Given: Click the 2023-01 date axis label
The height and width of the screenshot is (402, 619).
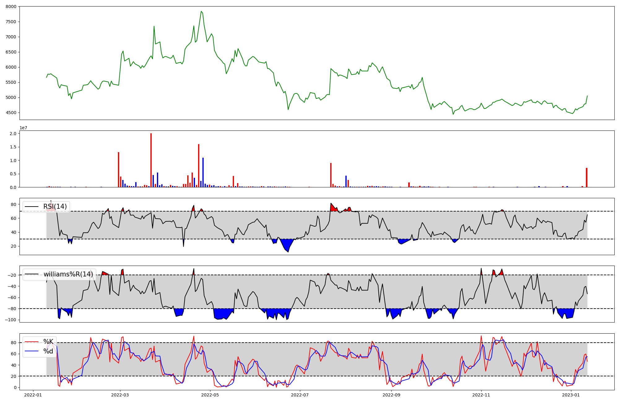Looking at the screenshot, I should coord(571,395).
